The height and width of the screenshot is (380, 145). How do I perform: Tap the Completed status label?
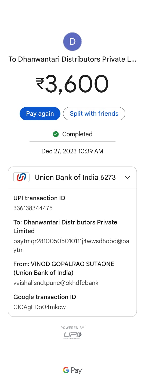click(x=77, y=134)
